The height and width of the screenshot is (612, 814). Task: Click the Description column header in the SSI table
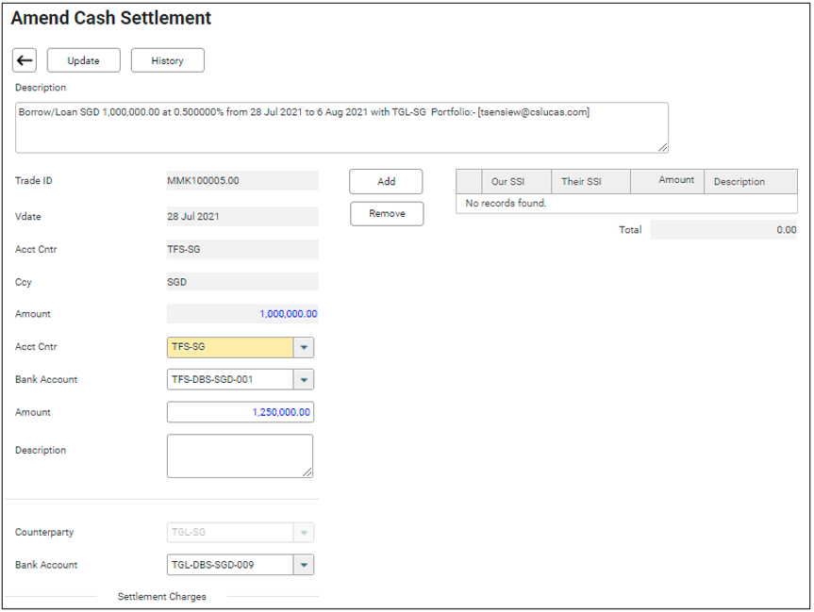pyautogui.click(x=739, y=182)
